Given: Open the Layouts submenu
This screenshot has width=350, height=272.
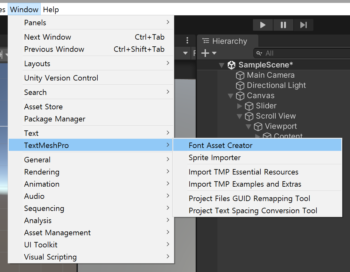Looking at the screenshot, I should 91,64.
